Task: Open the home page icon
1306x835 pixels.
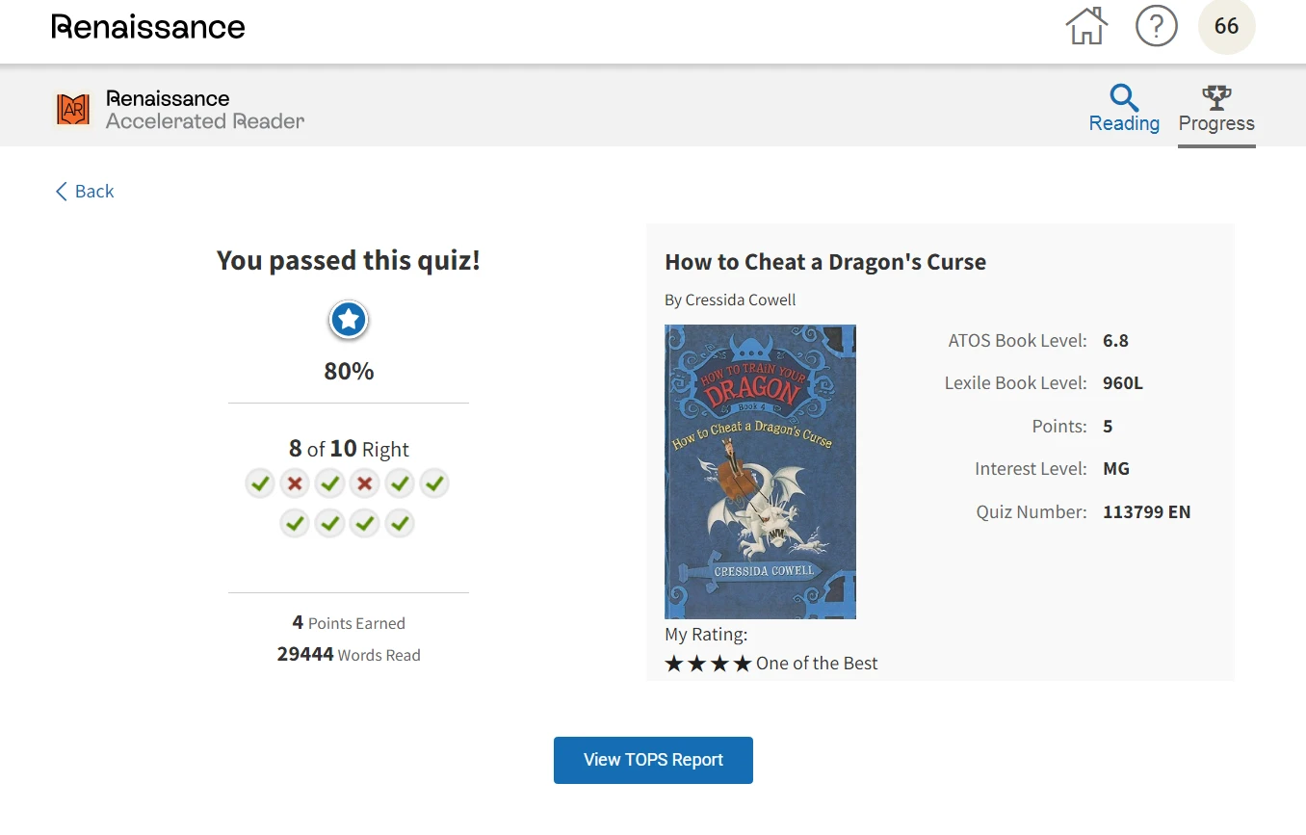Action: point(1086,26)
